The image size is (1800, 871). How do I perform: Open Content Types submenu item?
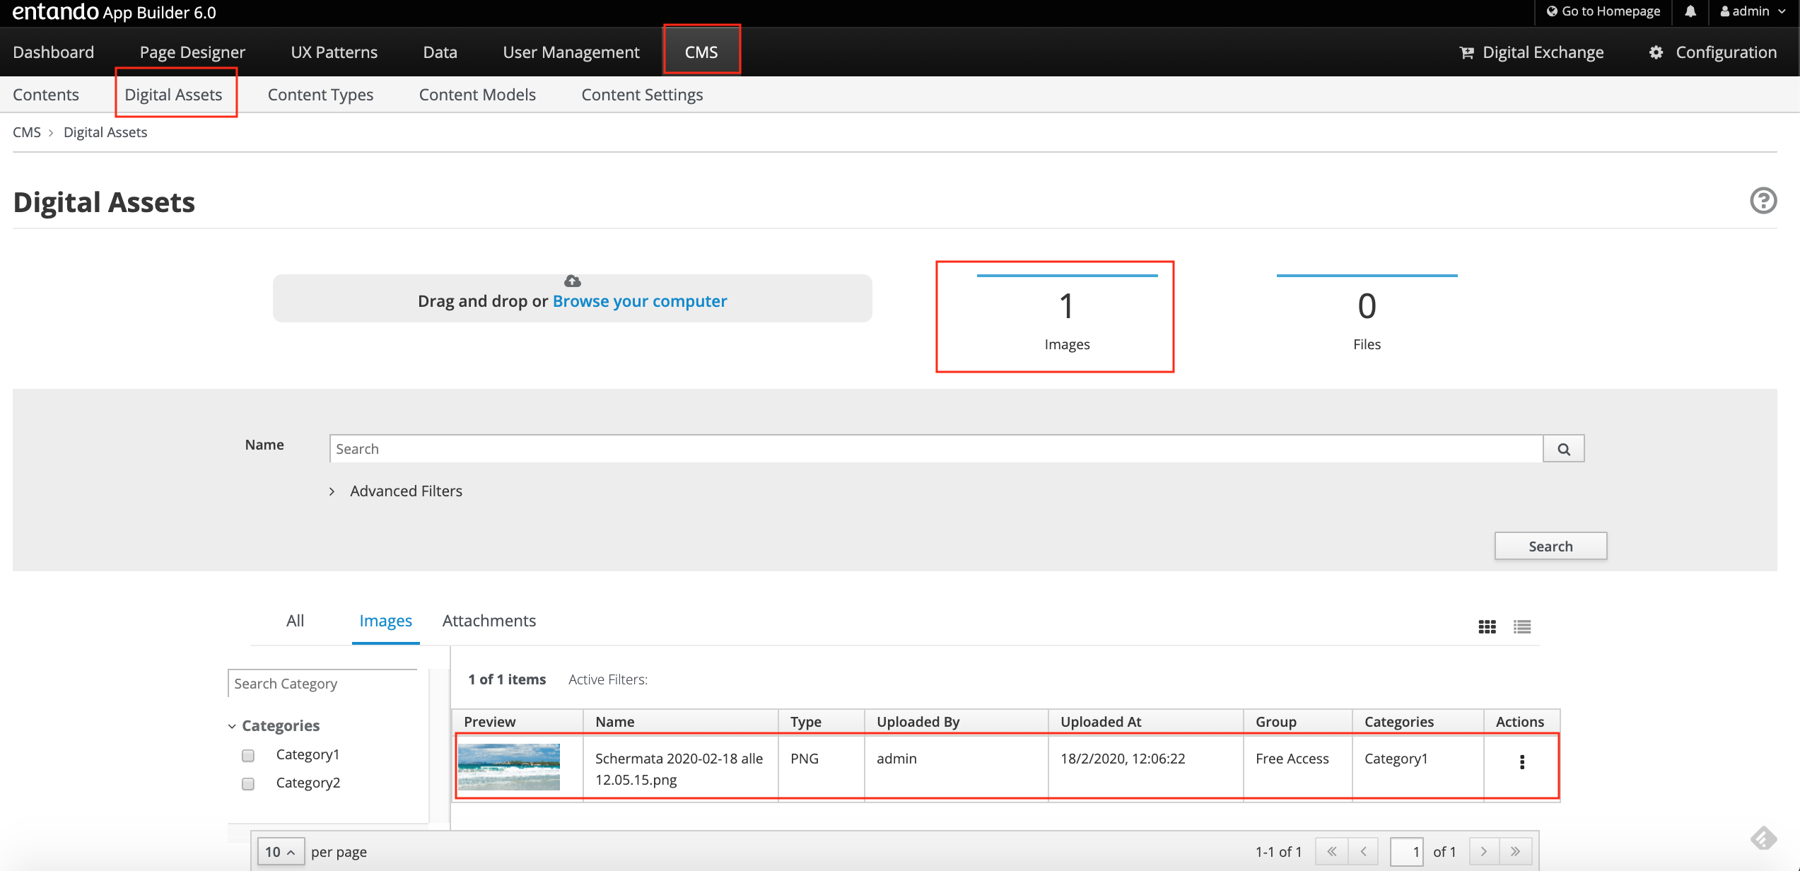[x=320, y=95]
